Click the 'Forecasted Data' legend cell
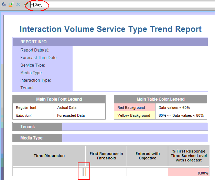 tap(79, 115)
